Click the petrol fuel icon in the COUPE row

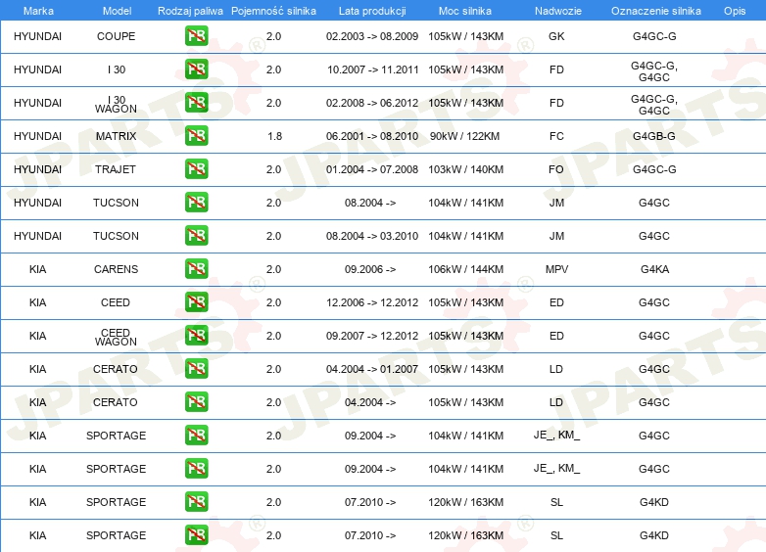tap(196, 36)
